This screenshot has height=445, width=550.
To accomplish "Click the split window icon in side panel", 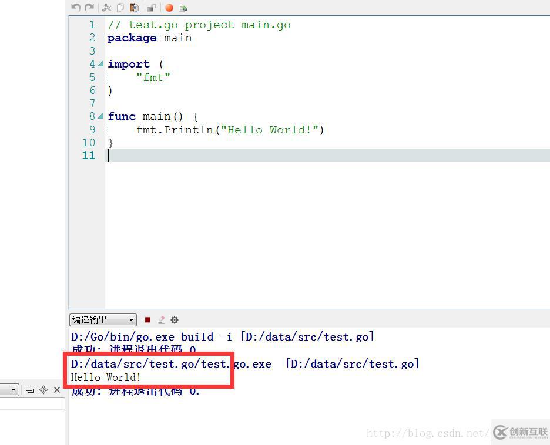I will coord(30,390).
